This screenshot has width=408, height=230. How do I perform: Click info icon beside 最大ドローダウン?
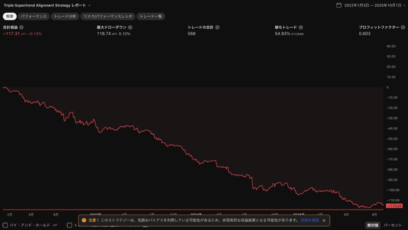point(130,28)
